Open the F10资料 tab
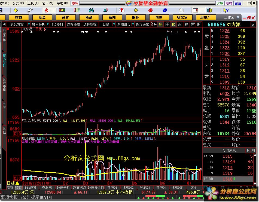Viewport: 259px width, 202px height. point(57,25)
